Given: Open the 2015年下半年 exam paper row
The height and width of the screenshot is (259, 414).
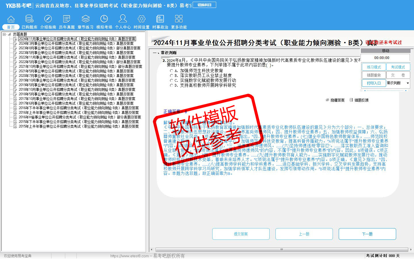Looking at the screenshot, I should coord(78,122).
